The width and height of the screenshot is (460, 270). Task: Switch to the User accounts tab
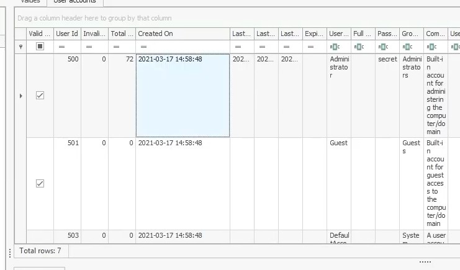point(74,2)
